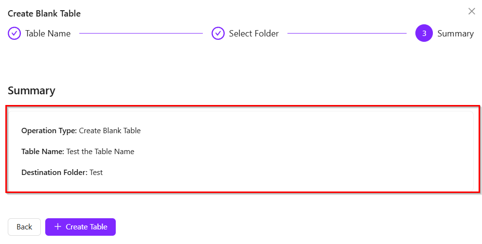This screenshot has width=482, height=244.
Task: Click the Table Name step checkmark icon
Action: (x=14, y=34)
